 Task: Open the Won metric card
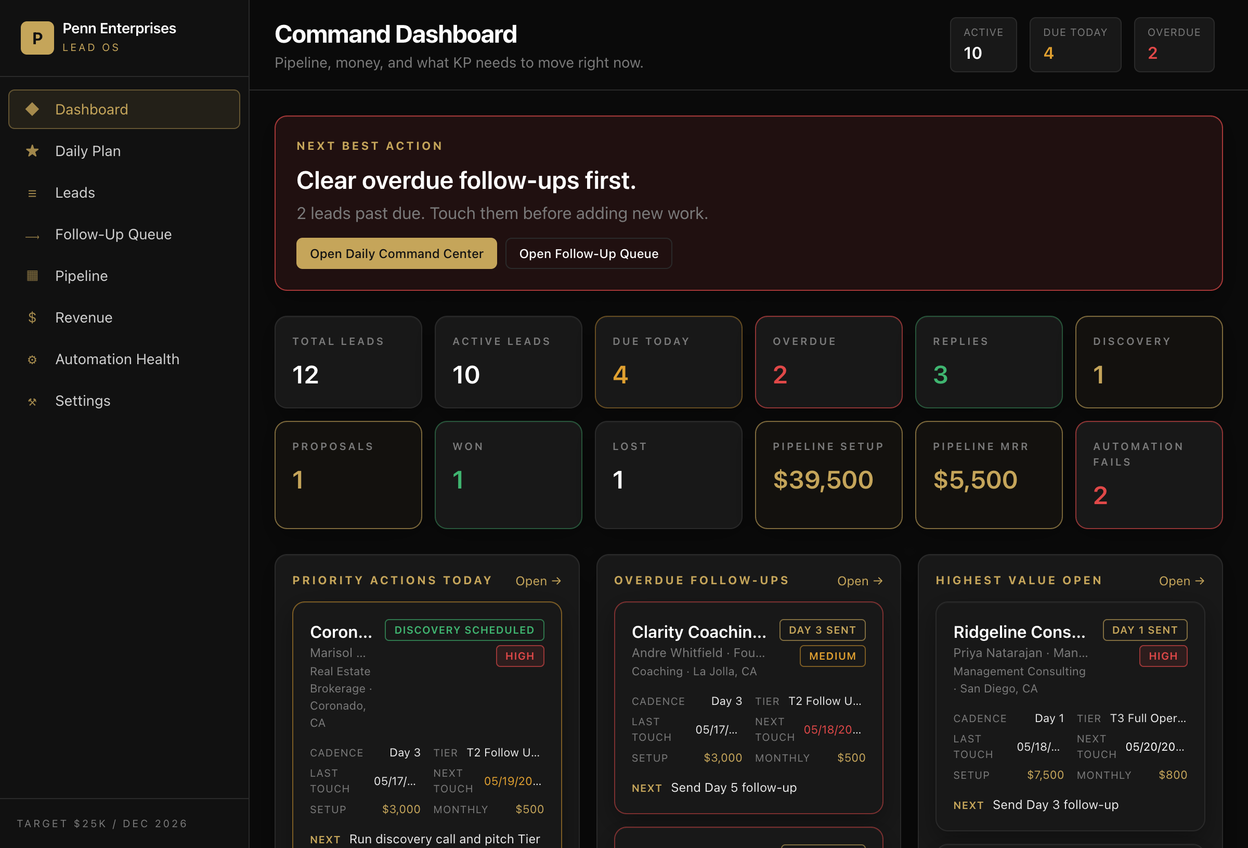tap(508, 475)
